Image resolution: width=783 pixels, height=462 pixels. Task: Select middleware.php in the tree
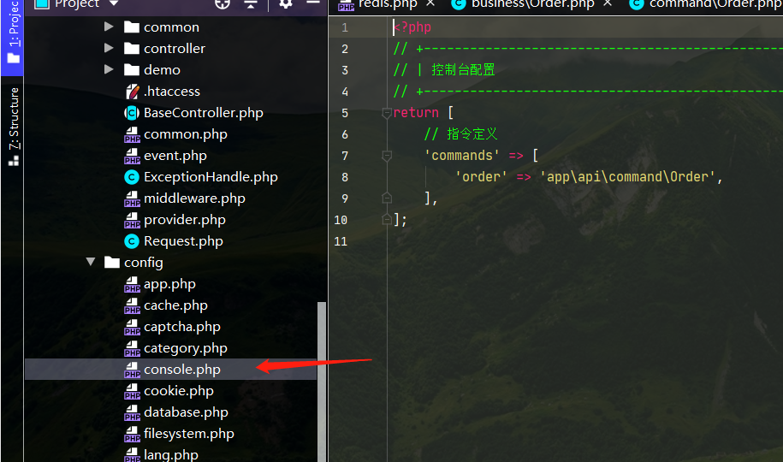(x=194, y=198)
